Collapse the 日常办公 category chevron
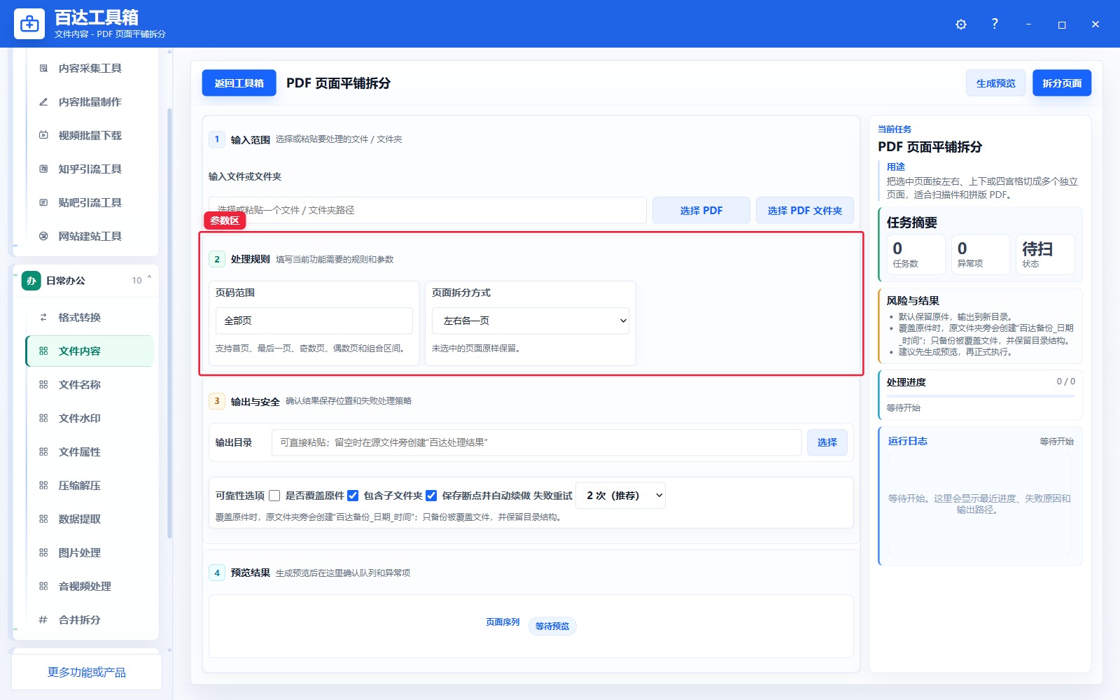This screenshot has height=700, width=1120. tap(149, 279)
